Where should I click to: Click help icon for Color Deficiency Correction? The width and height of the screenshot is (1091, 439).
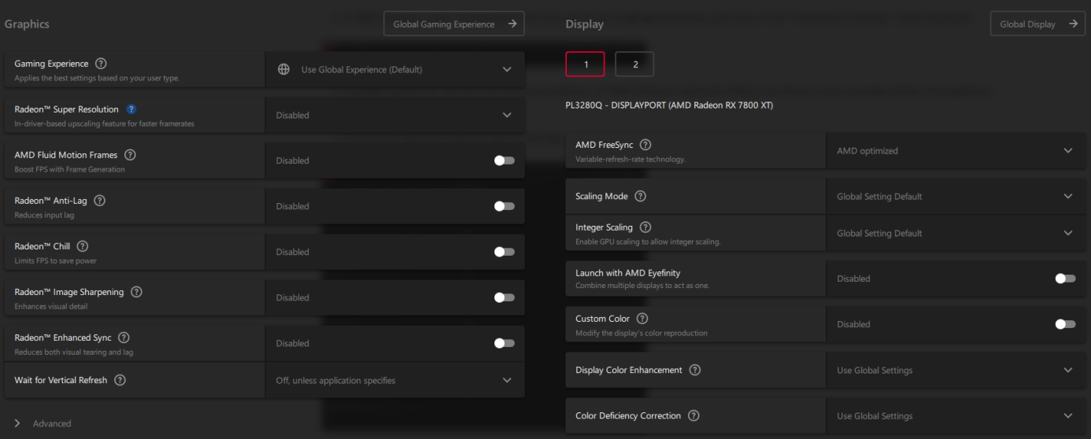(693, 415)
